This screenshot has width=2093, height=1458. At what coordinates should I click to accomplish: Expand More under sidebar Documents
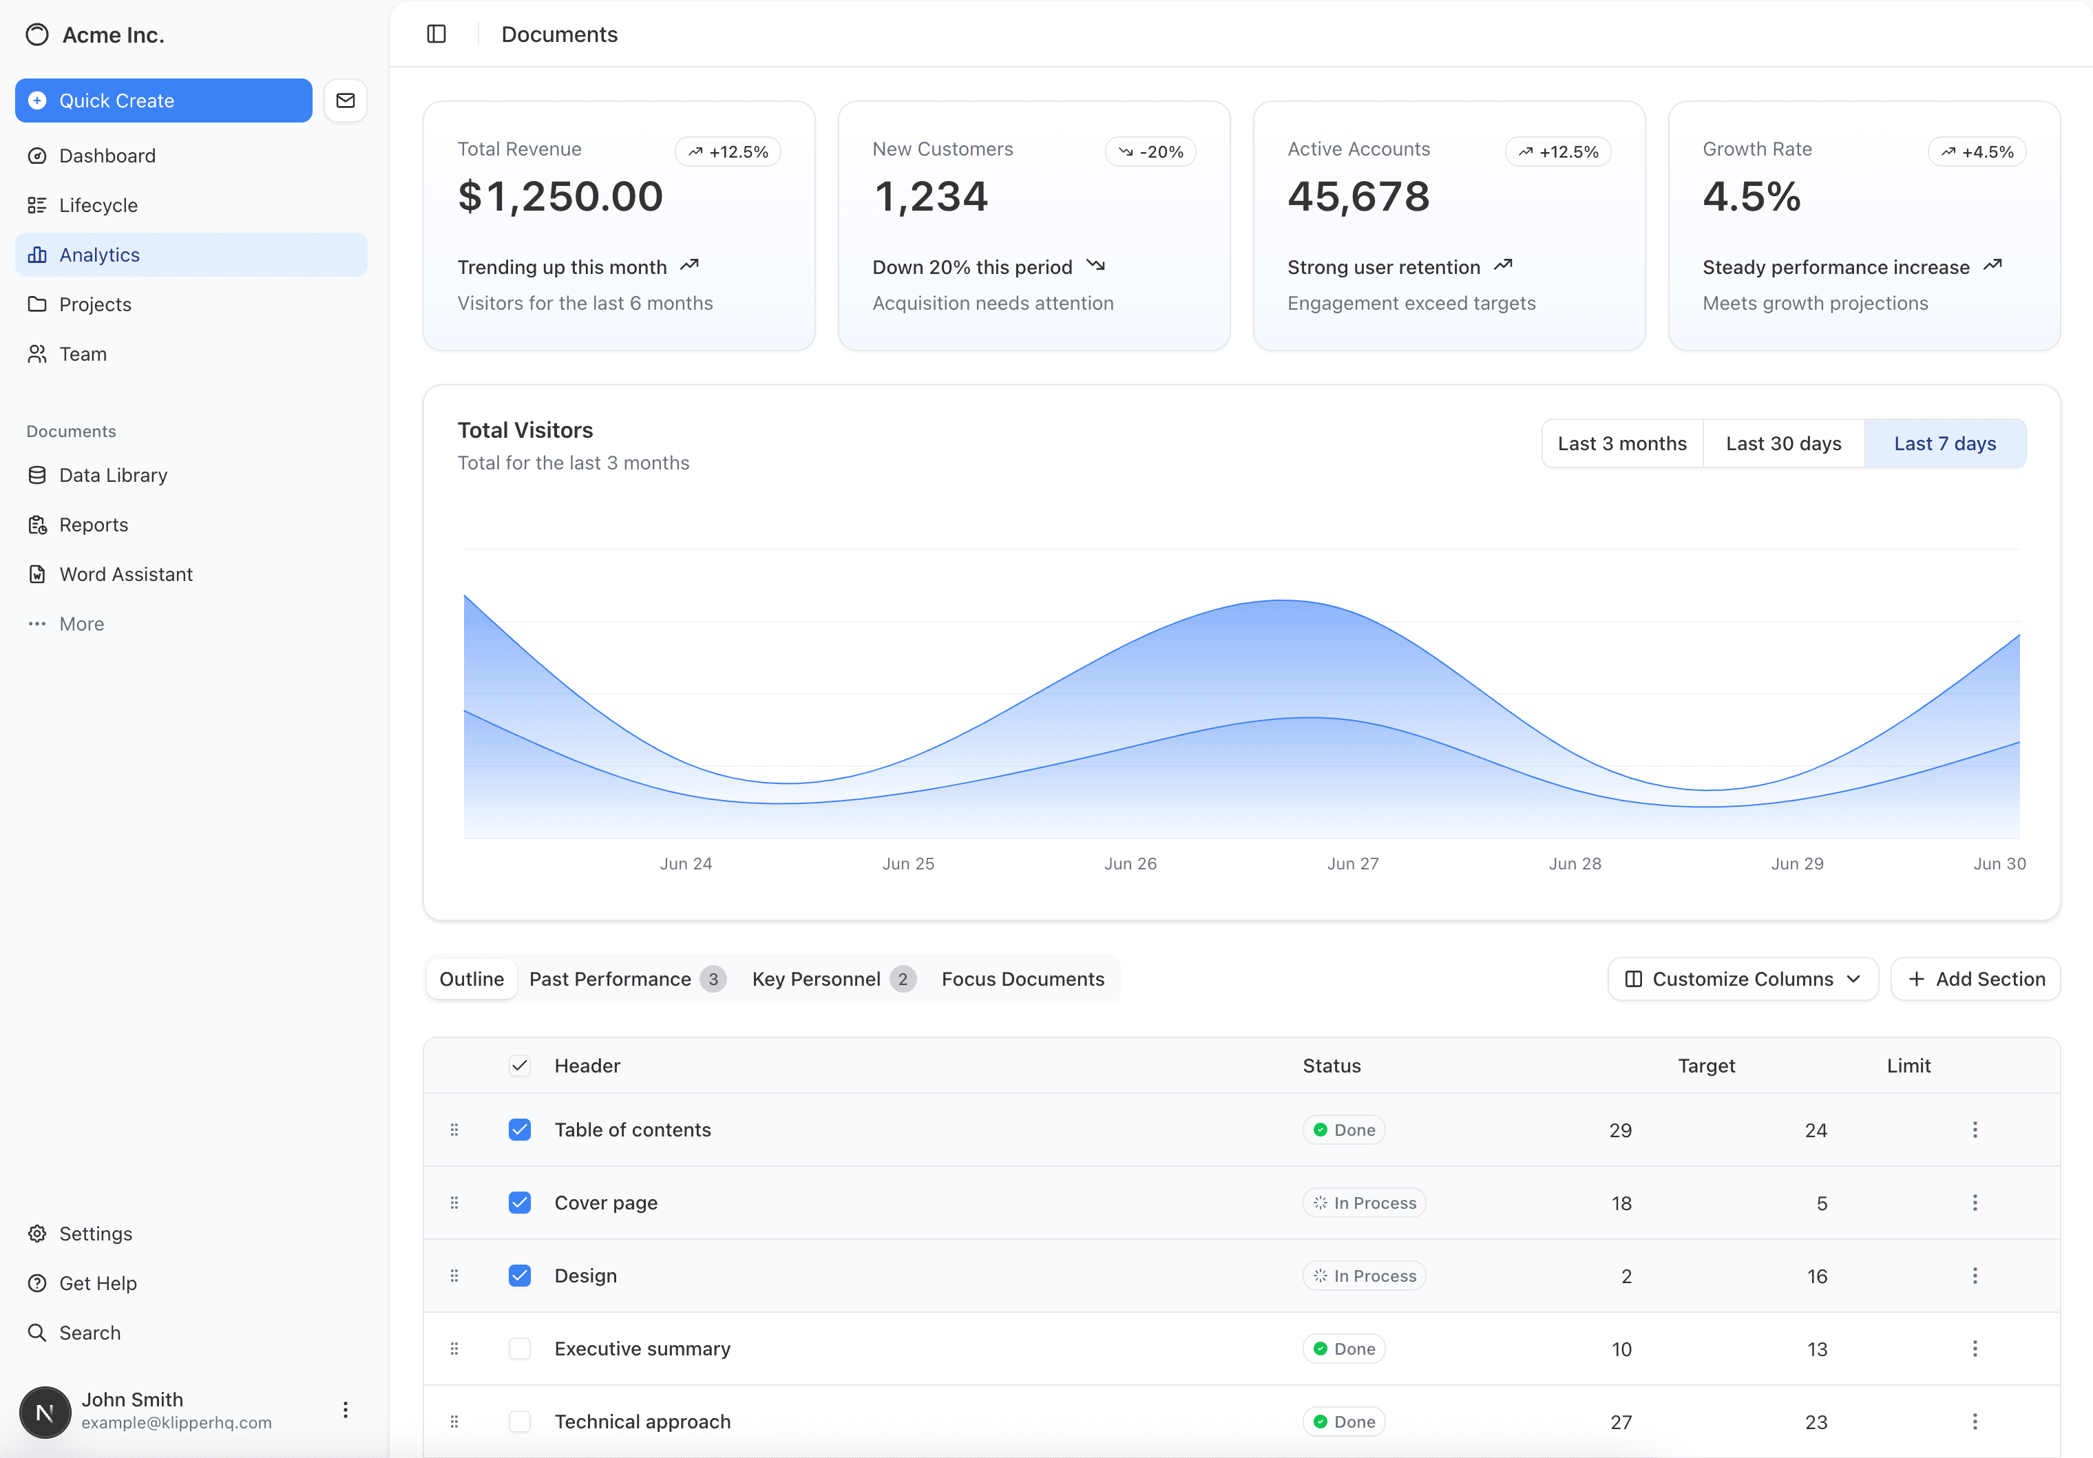point(81,624)
